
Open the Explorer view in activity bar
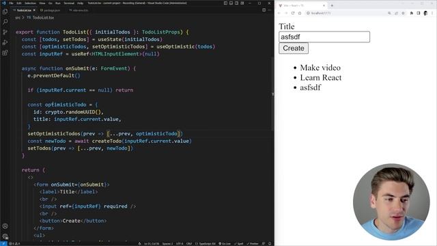5,12
